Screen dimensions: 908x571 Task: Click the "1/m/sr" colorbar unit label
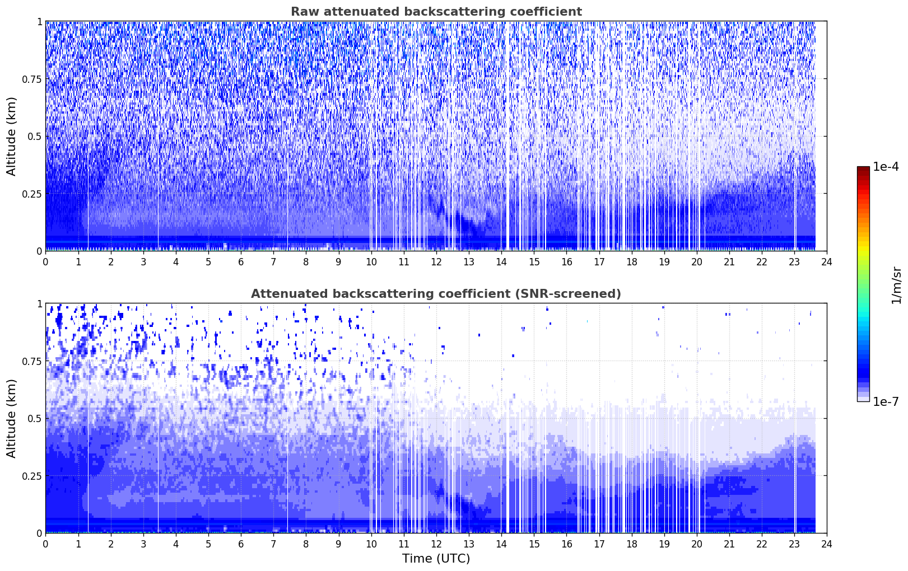[x=896, y=285]
